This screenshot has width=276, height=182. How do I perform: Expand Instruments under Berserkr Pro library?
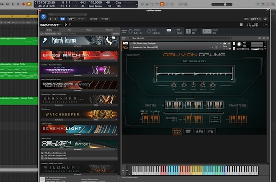click(59, 105)
